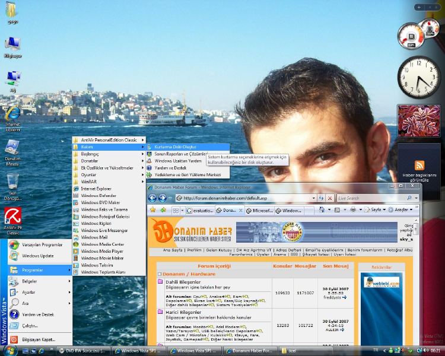Open the gezgo folder on desktop
Image resolution: width=445 pixels, height=356 pixels.
(12, 13)
